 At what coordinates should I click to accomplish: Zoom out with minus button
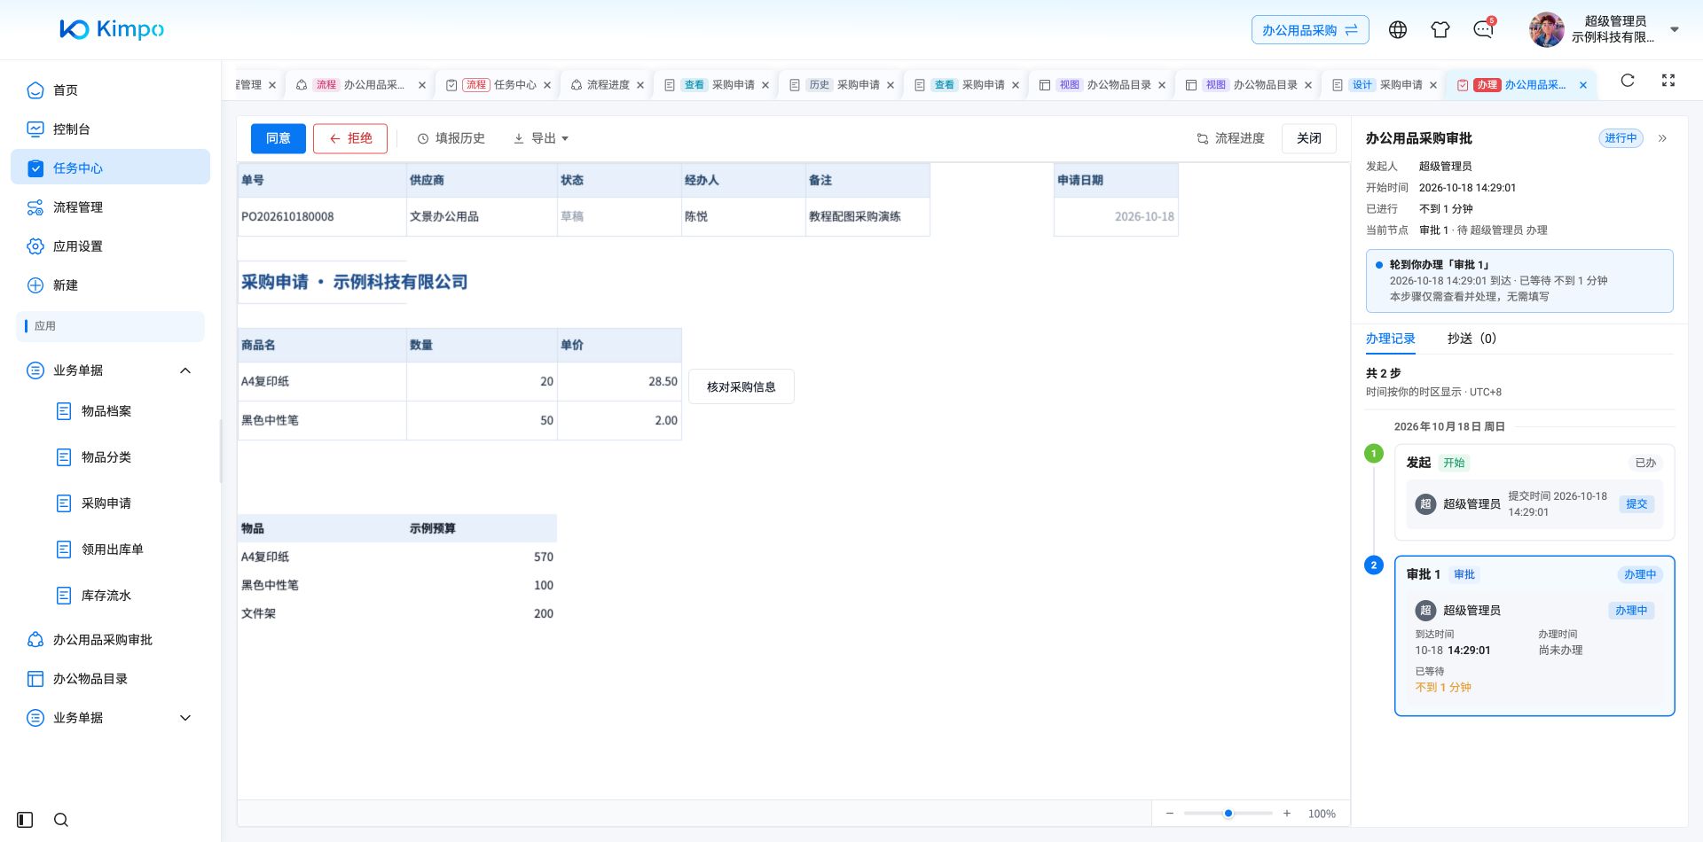[x=1170, y=814]
